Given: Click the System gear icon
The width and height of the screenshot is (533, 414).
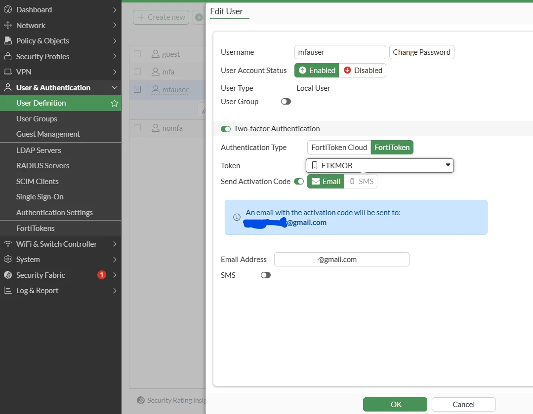Looking at the screenshot, I should pyautogui.click(x=8, y=259).
